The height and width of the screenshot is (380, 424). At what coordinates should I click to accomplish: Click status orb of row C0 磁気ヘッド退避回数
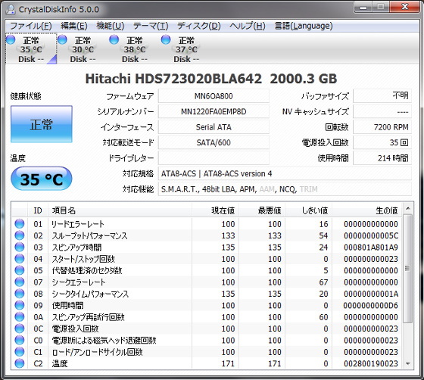20,340
